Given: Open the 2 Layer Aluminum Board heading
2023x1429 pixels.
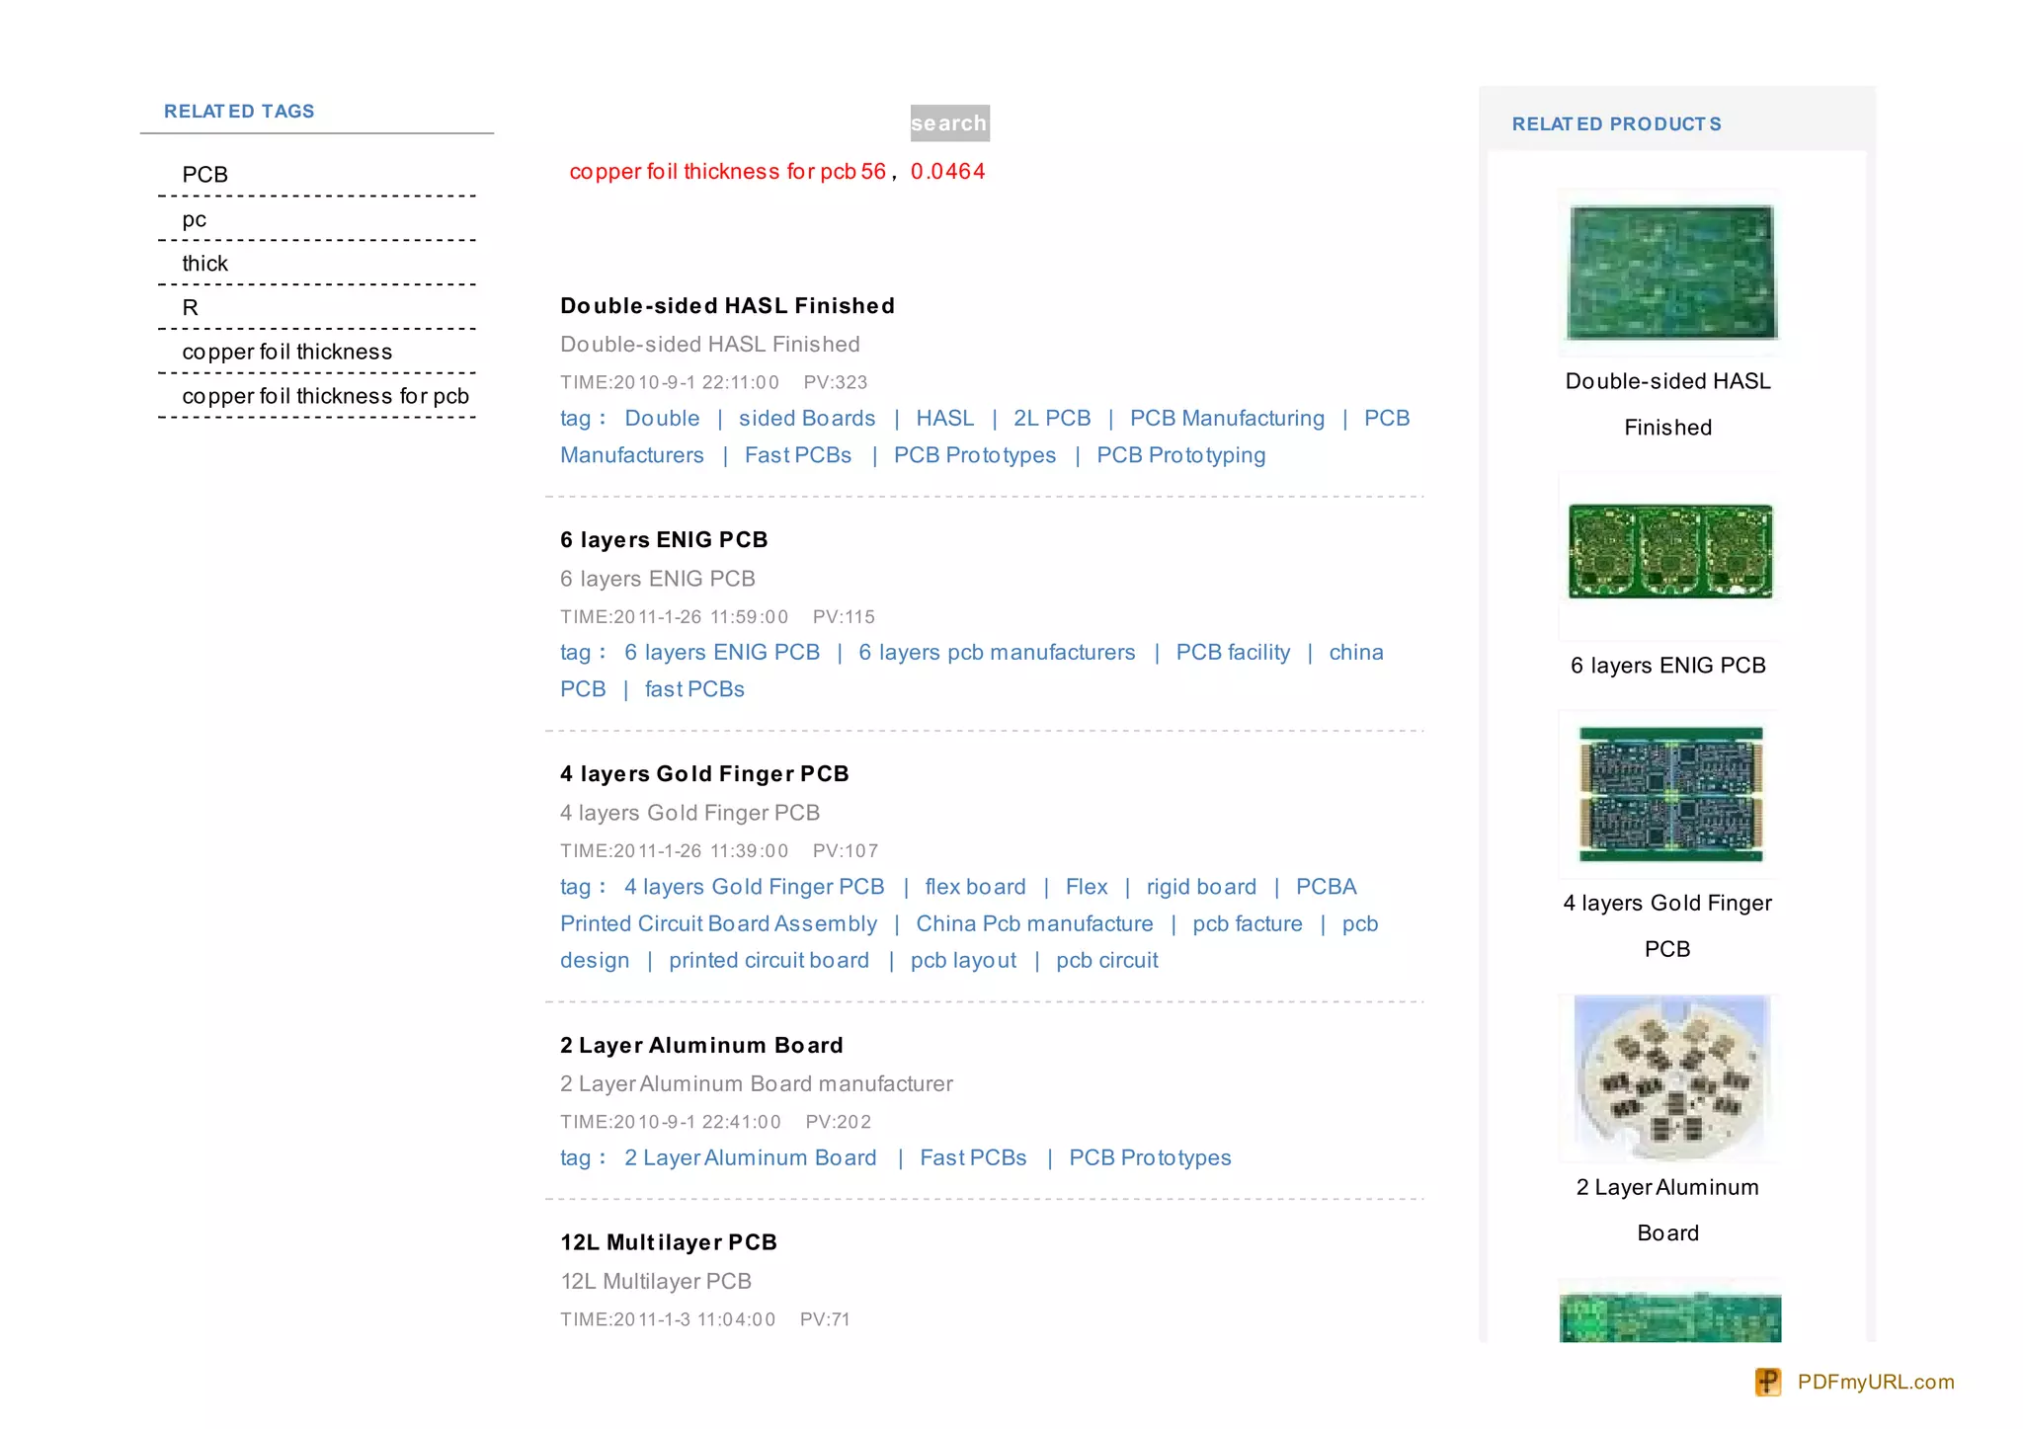Looking at the screenshot, I should coord(701,1045).
